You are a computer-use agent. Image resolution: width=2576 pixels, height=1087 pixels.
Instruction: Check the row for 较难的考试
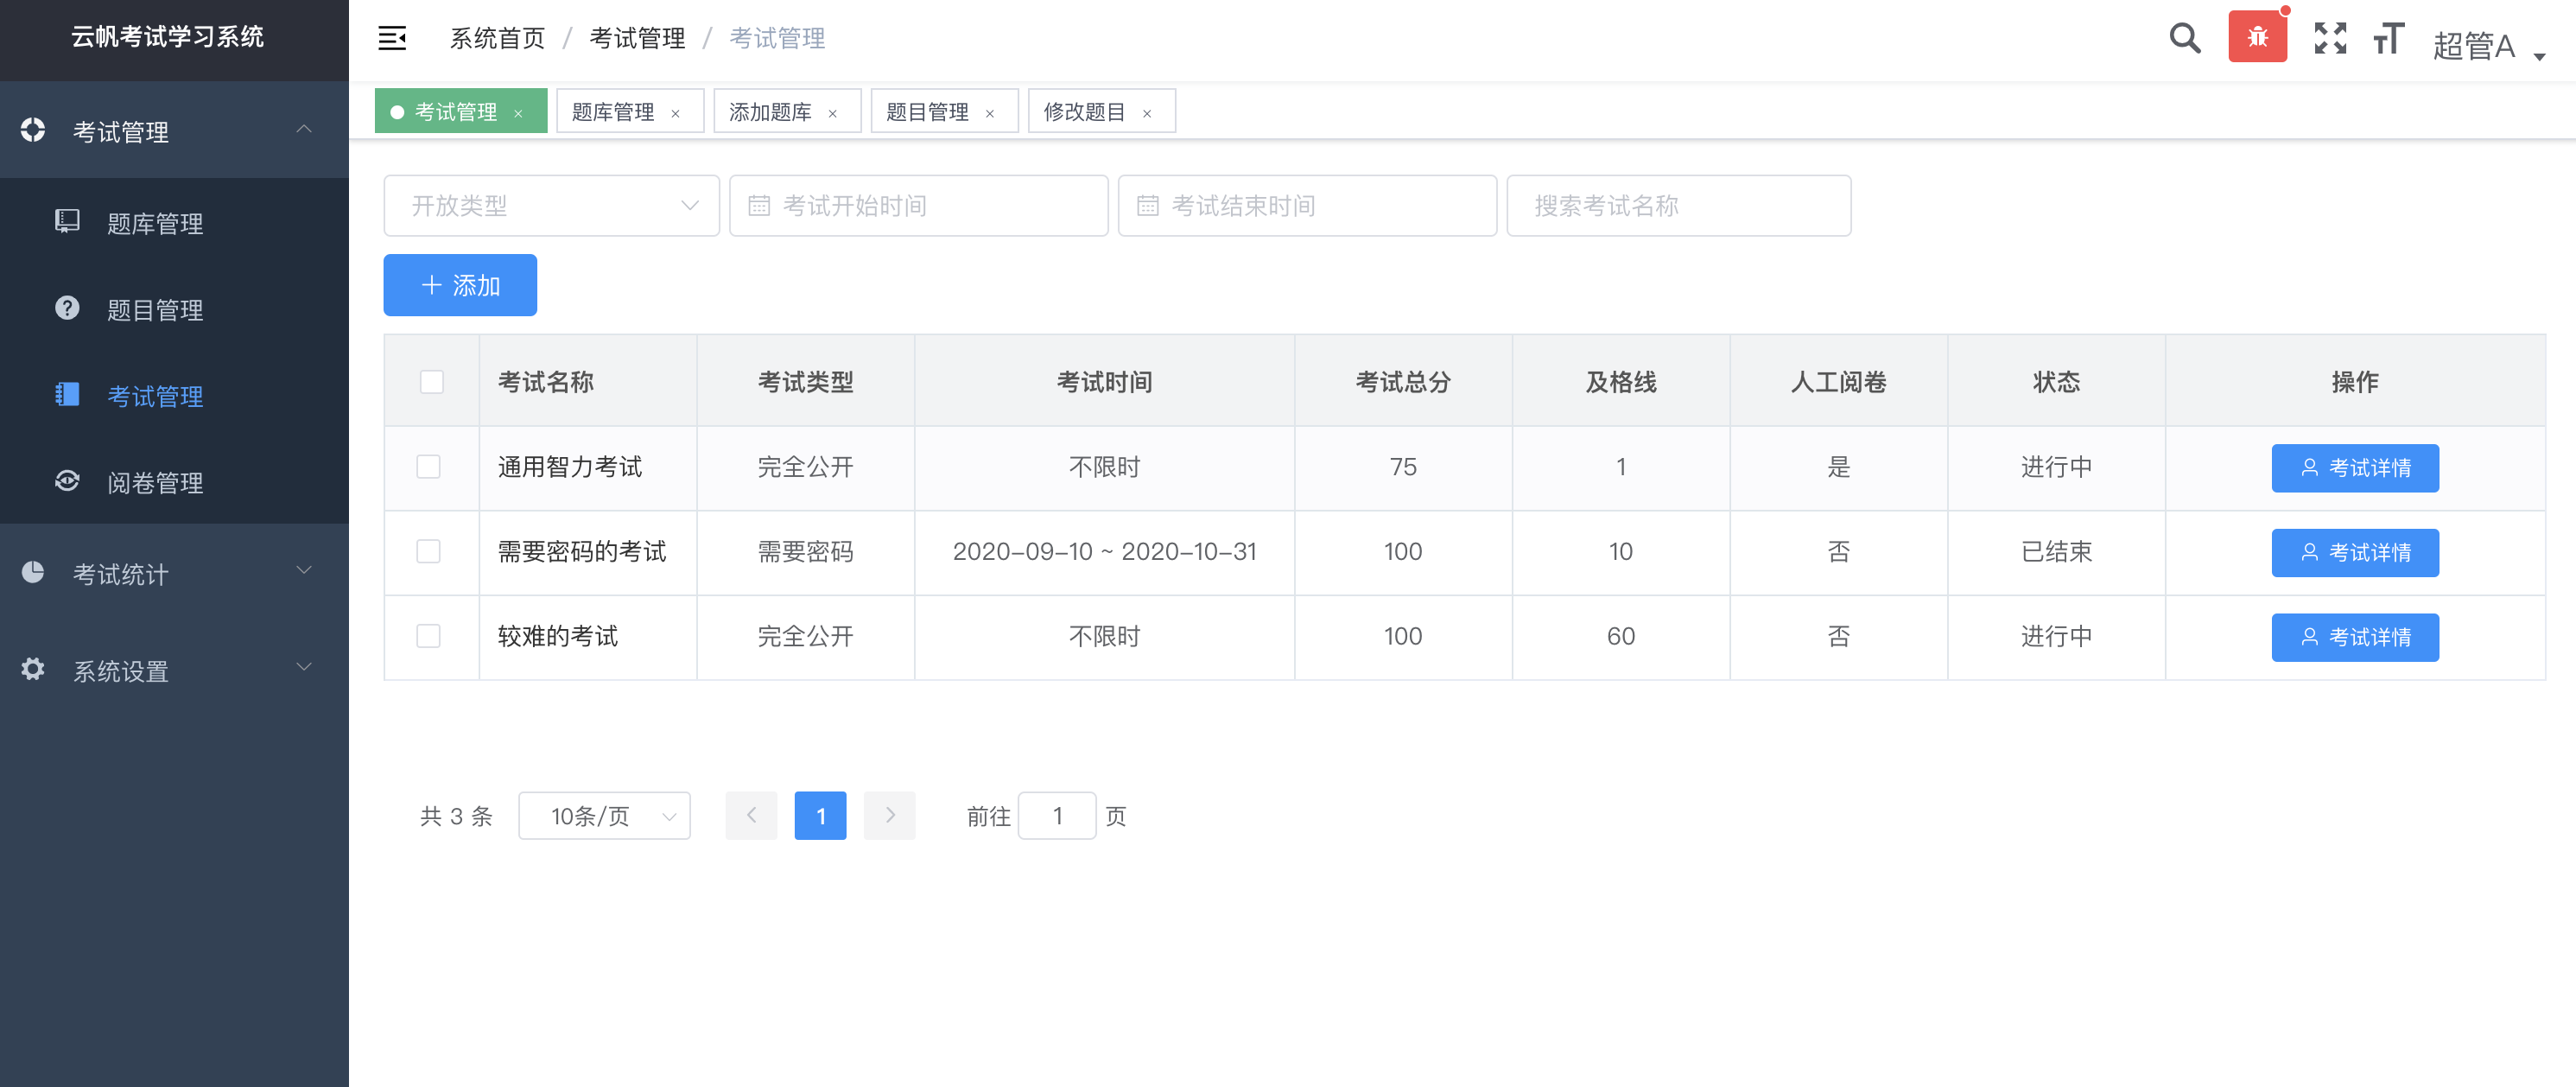(428, 637)
